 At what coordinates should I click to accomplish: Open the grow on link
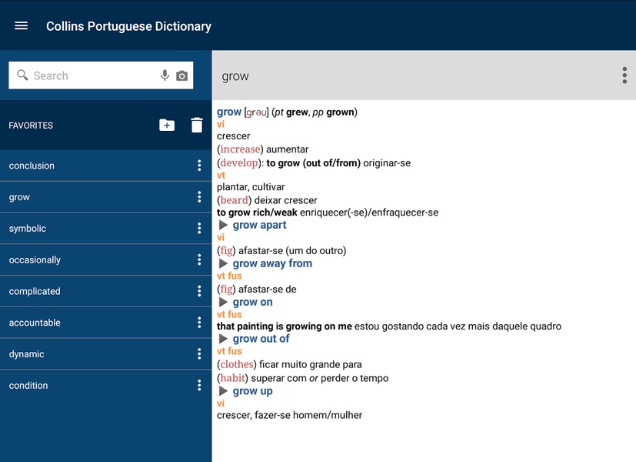tap(253, 302)
